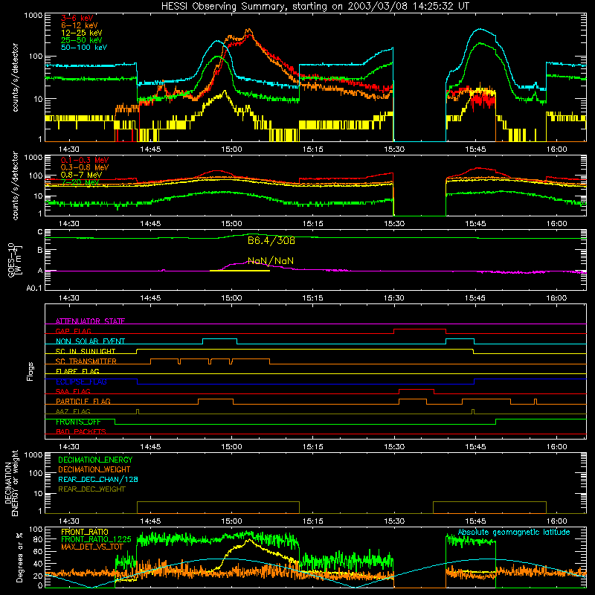
Task: Click the REAR_DEC_WEIGHT legend label
Action: pyautogui.click(x=91, y=489)
